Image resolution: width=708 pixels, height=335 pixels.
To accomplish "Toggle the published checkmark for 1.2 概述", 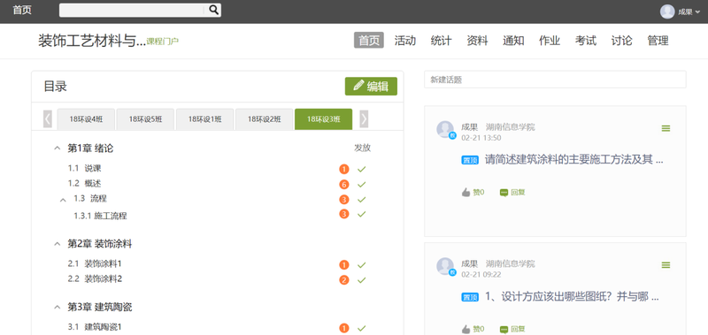I will tap(361, 185).
